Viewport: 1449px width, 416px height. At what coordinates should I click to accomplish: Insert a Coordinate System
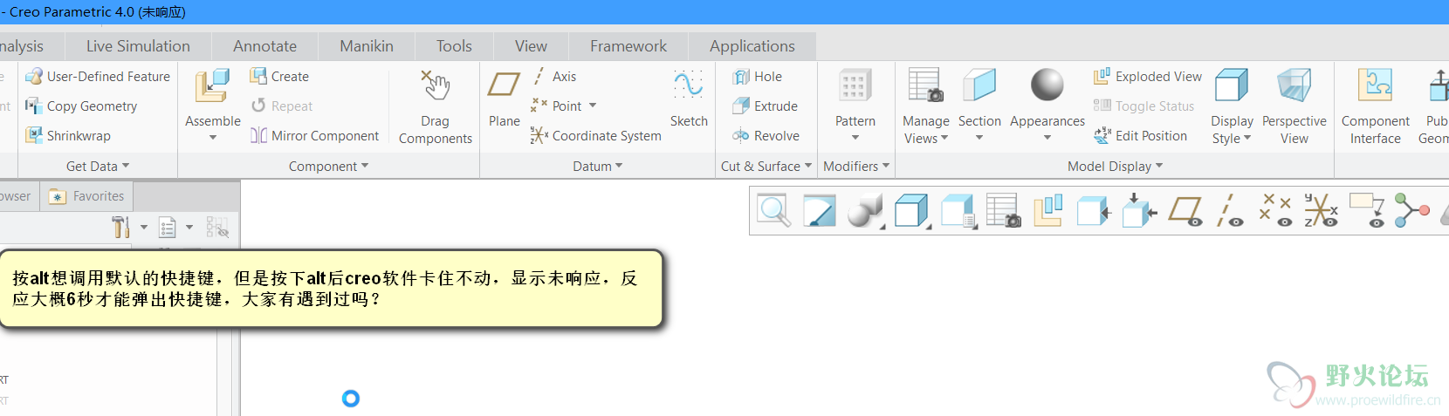pos(595,136)
